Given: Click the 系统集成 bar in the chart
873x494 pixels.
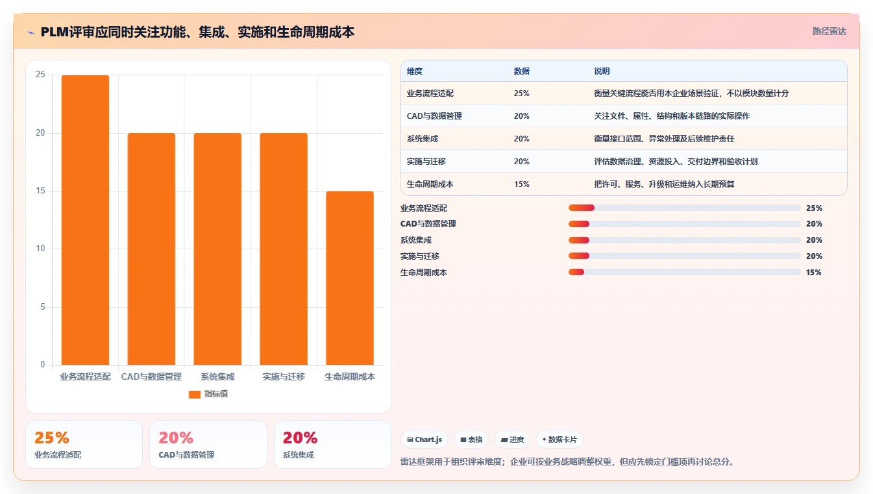Looking at the screenshot, I should (x=217, y=249).
